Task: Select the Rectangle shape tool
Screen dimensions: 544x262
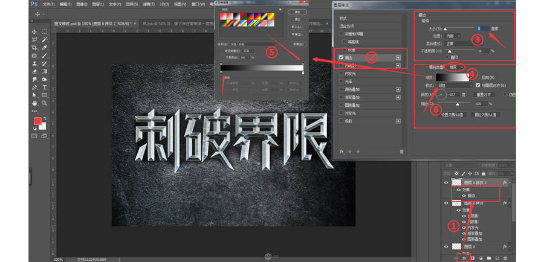Action: (x=44, y=95)
